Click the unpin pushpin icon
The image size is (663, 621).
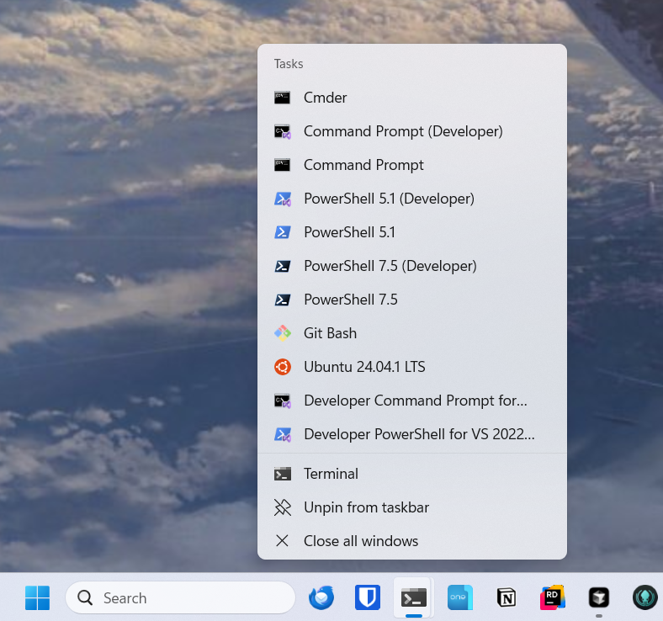(283, 507)
